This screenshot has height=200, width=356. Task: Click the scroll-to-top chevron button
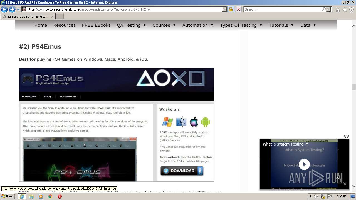click(x=337, y=178)
